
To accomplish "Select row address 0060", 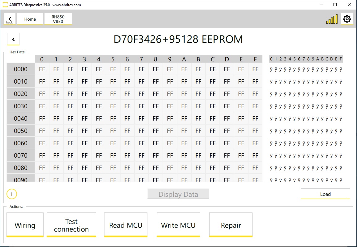I will 21,143.
